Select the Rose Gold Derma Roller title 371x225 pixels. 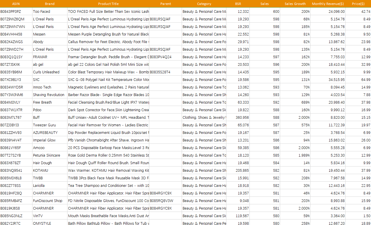[108, 155]
